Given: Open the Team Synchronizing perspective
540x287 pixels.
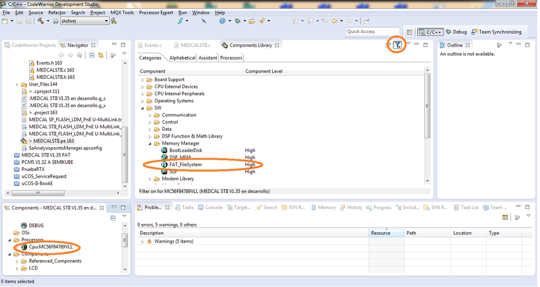Looking at the screenshot, I should (496, 32).
